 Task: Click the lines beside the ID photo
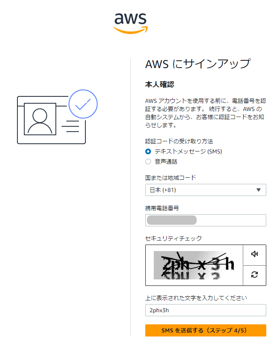tap(70, 126)
